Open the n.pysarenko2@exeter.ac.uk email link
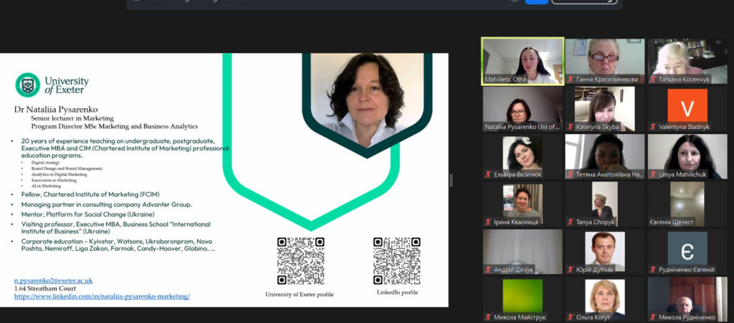The image size is (734, 323). (x=53, y=281)
